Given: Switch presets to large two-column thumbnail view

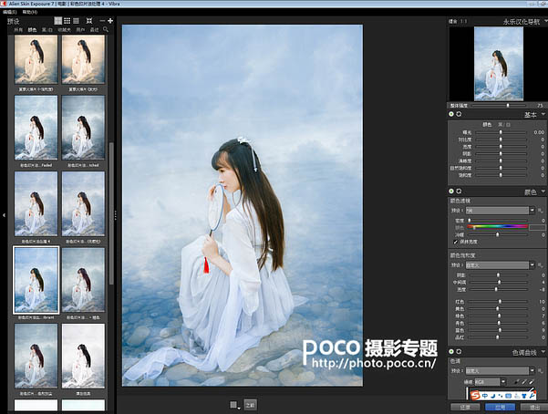Looking at the screenshot, I should tap(58, 21).
